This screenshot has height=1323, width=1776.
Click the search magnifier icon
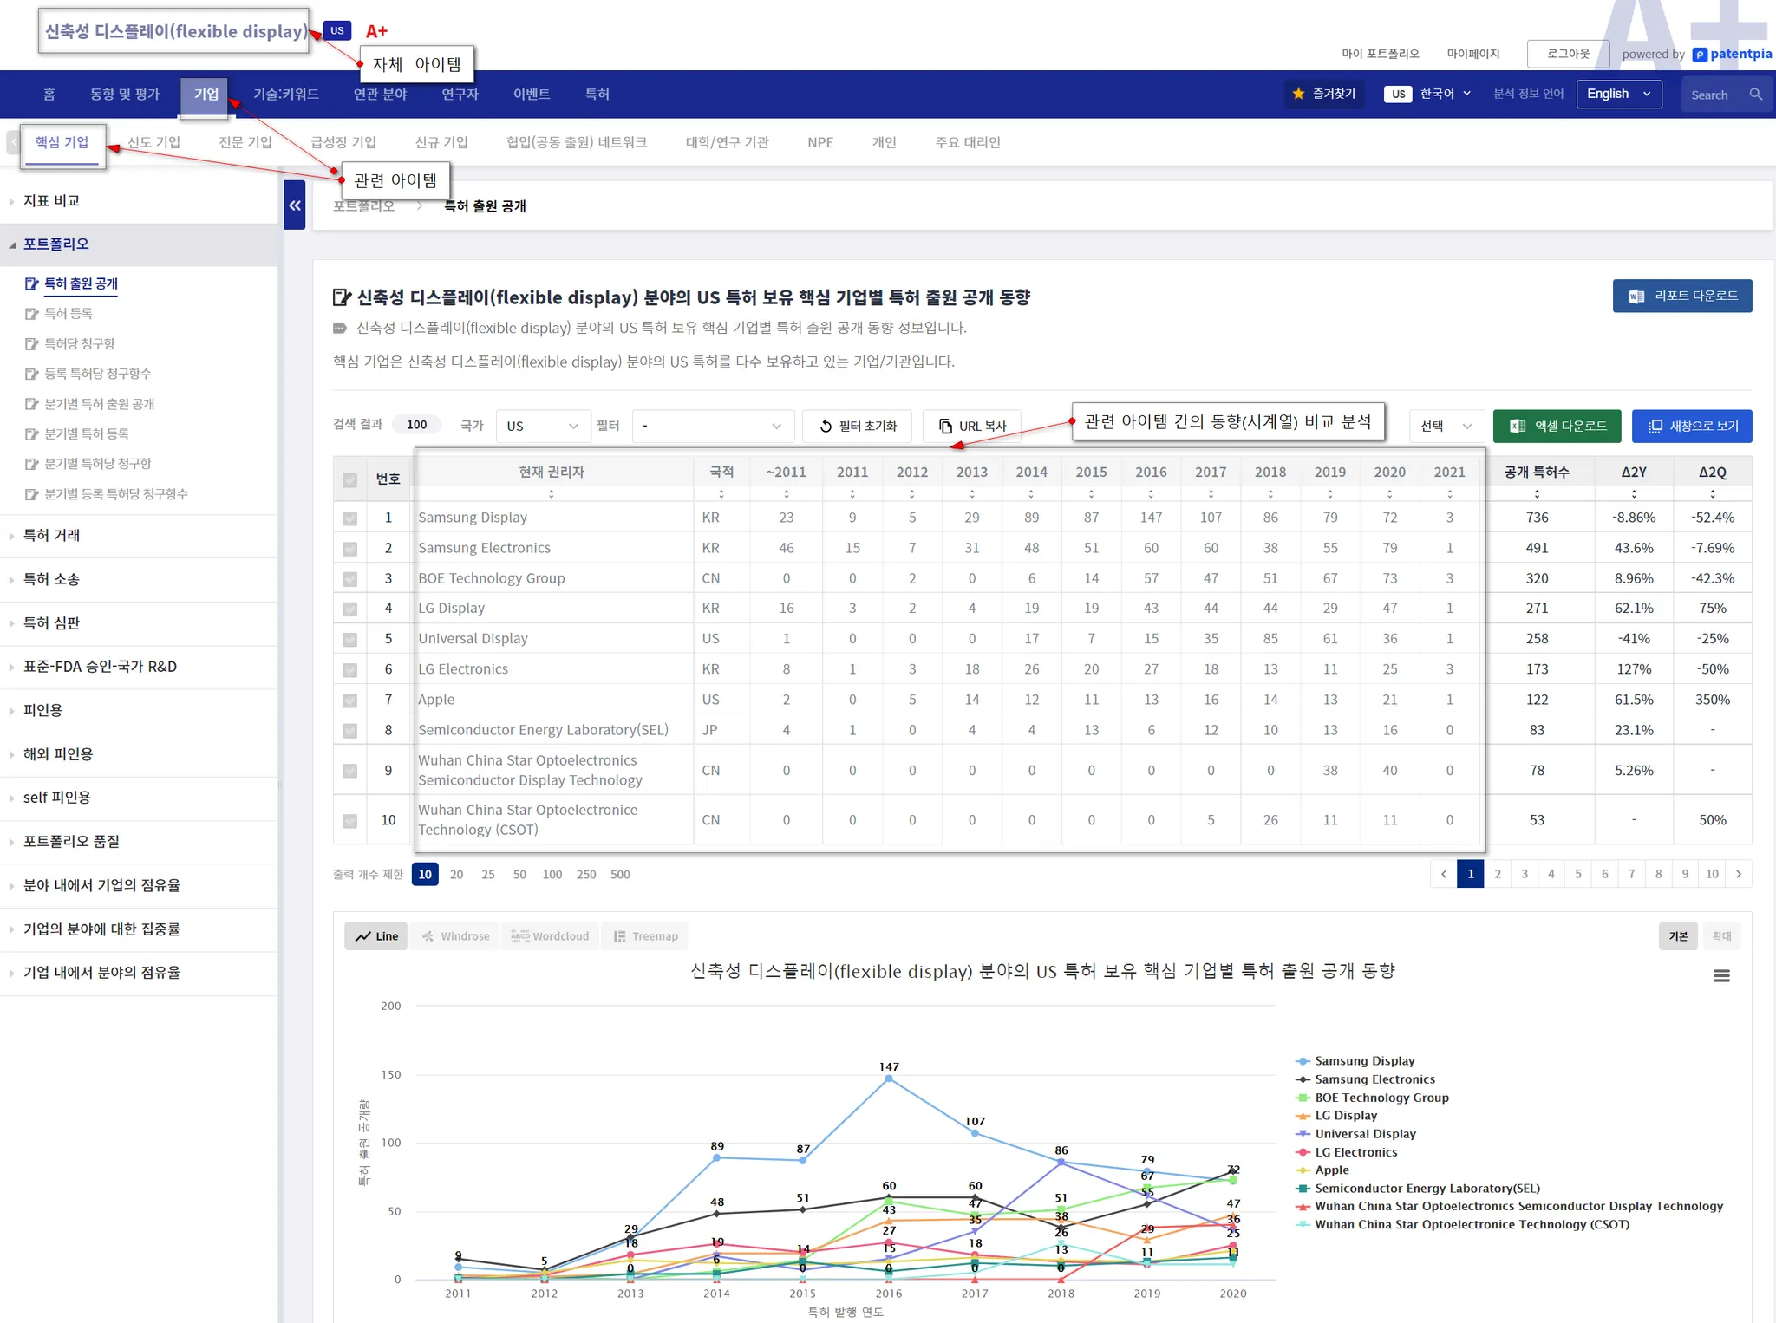(x=1755, y=94)
